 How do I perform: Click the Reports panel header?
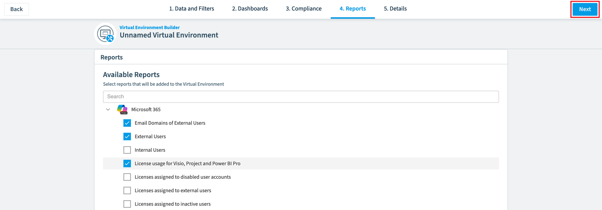301,57
